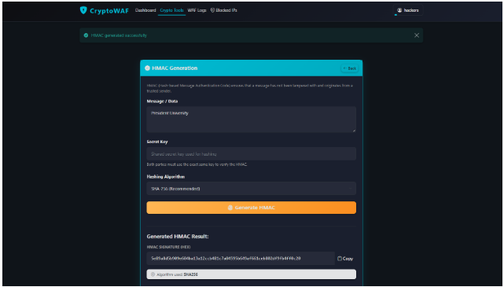Click the CryptoWAF brand name text

[109, 10]
